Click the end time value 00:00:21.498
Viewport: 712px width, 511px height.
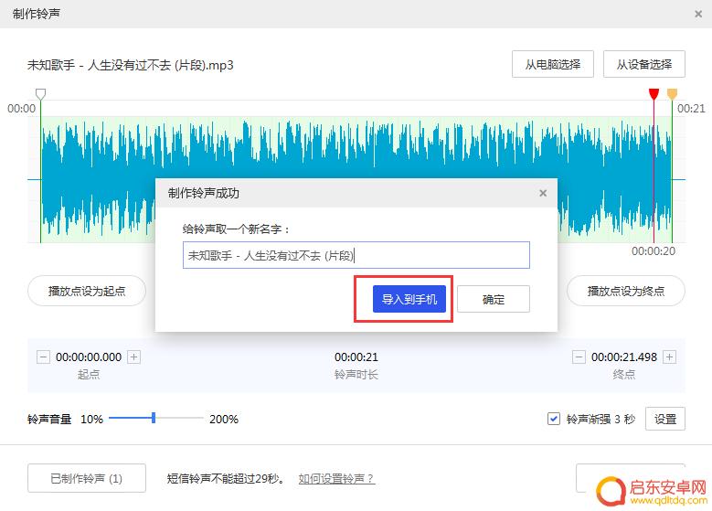coord(624,357)
